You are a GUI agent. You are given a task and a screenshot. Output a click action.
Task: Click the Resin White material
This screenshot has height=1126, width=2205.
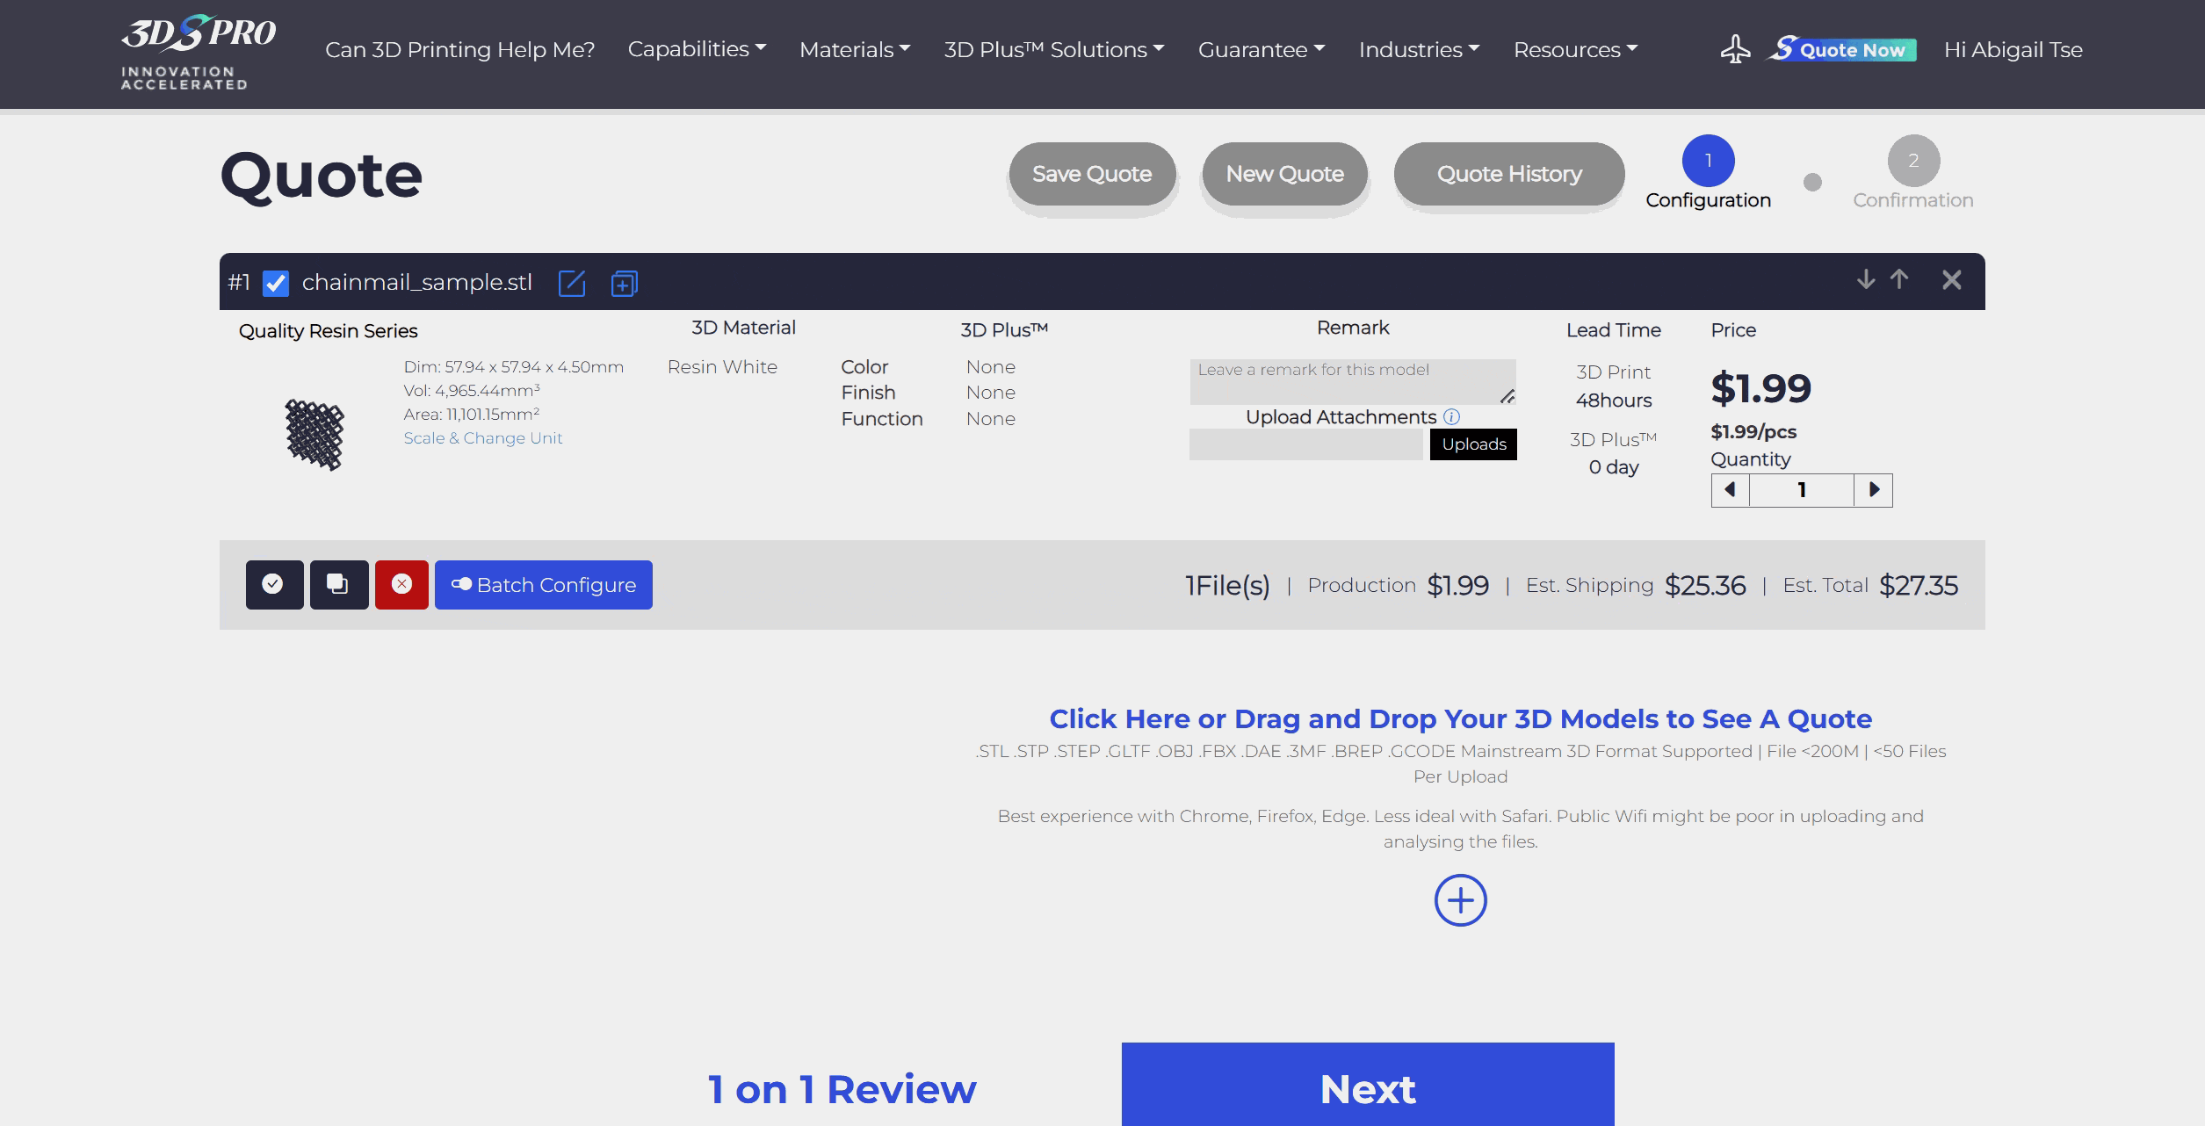(722, 366)
